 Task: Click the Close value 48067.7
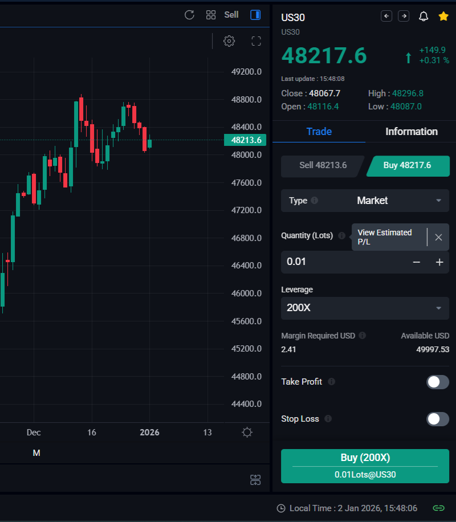point(324,93)
